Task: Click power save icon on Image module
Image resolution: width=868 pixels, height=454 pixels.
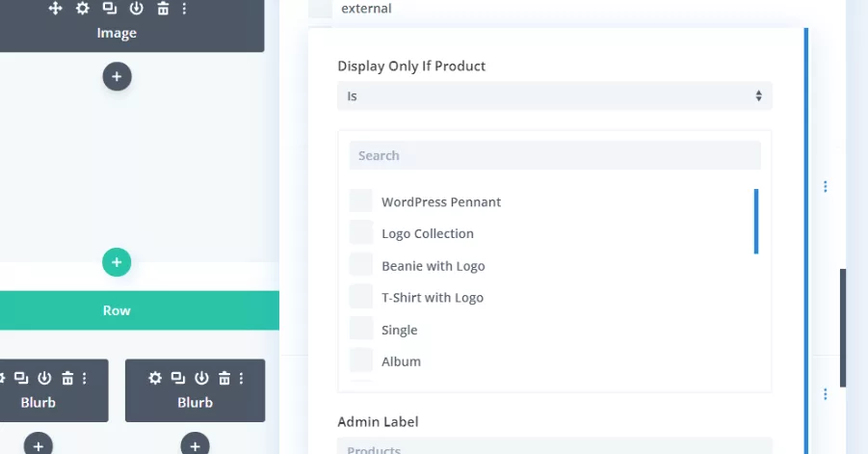Action: 136,9
